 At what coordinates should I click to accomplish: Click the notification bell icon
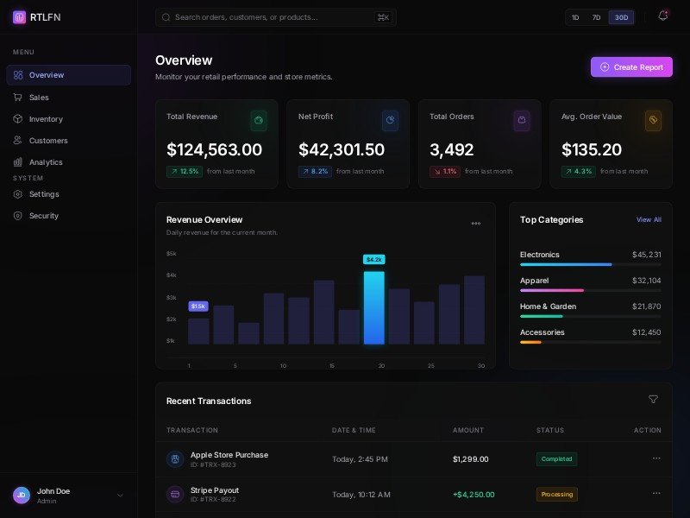(x=662, y=16)
